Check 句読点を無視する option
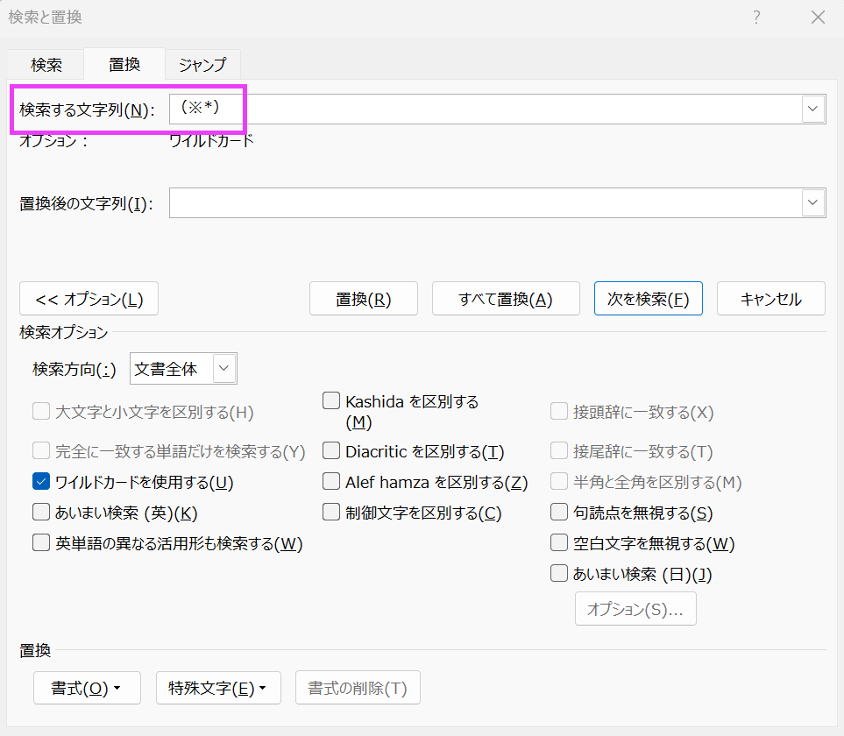 pyautogui.click(x=559, y=513)
